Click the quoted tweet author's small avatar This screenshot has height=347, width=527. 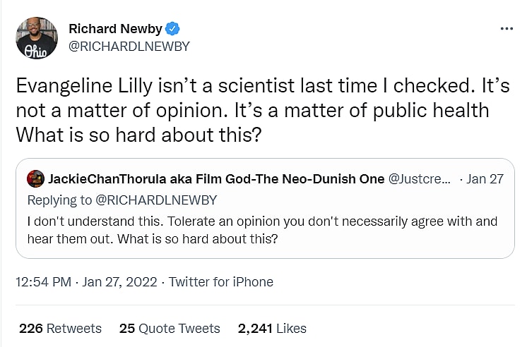click(35, 178)
